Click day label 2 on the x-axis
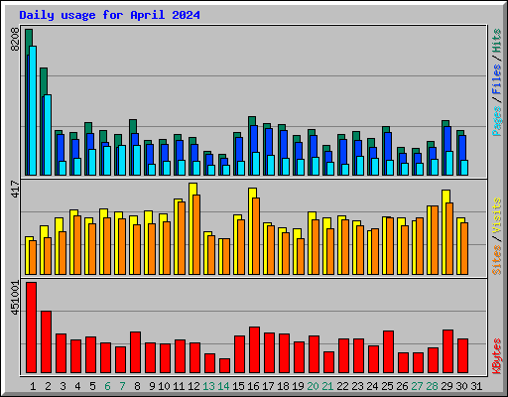508x397 pixels. (x=48, y=386)
